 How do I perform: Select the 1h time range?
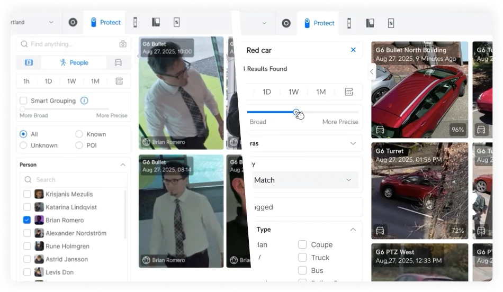[x=26, y=81]
